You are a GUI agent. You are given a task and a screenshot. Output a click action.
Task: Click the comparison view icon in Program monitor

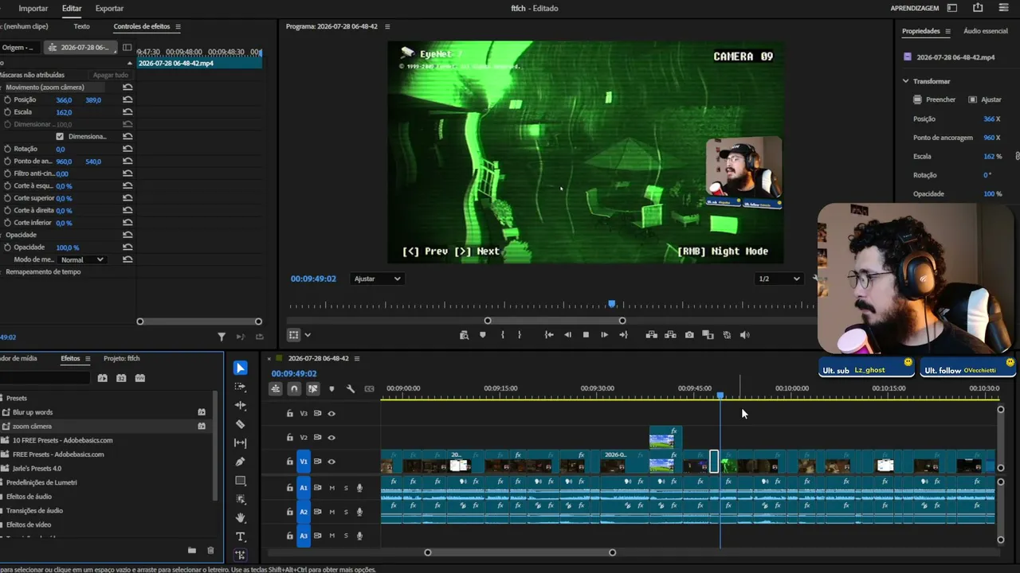(x=708, y=335)
